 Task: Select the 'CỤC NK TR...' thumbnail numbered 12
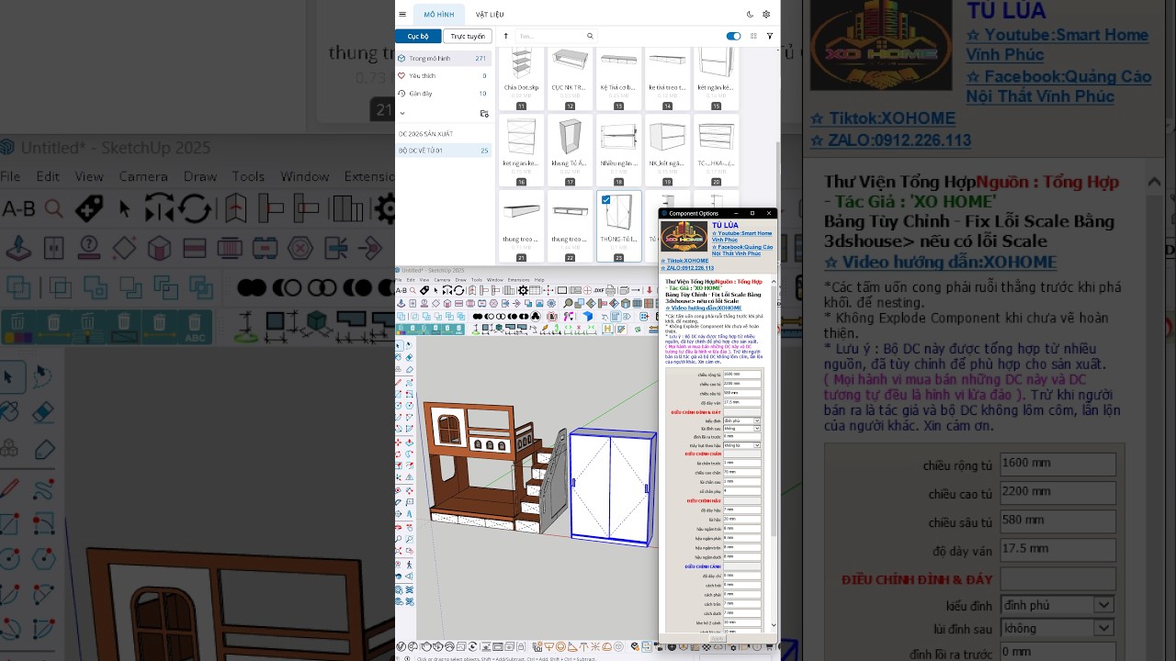(570, 77)
